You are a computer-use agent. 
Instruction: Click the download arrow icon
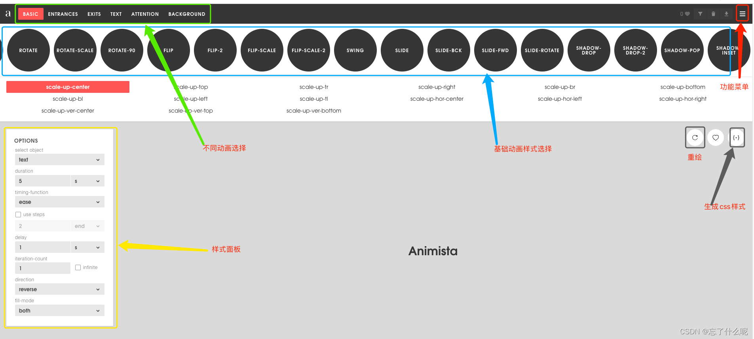pyautogui.click(x=726, y=14)
